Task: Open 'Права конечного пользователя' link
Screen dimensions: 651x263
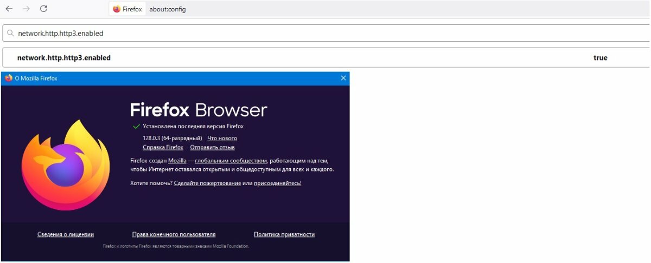Action: (x=174, y=234)
